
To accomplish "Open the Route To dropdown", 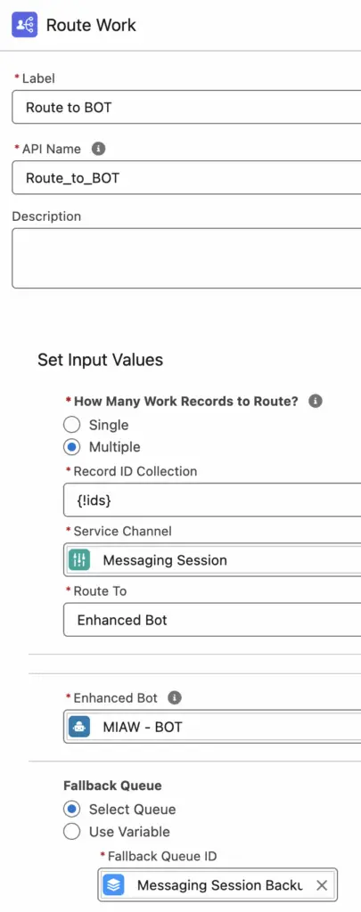I will pyautogui.click(x=212, y=620).
